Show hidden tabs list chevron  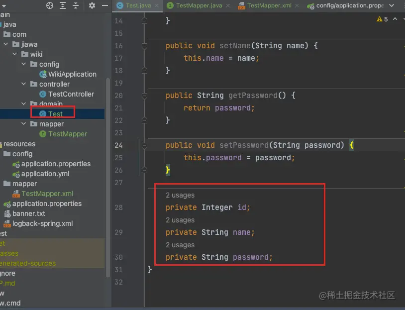392,5
